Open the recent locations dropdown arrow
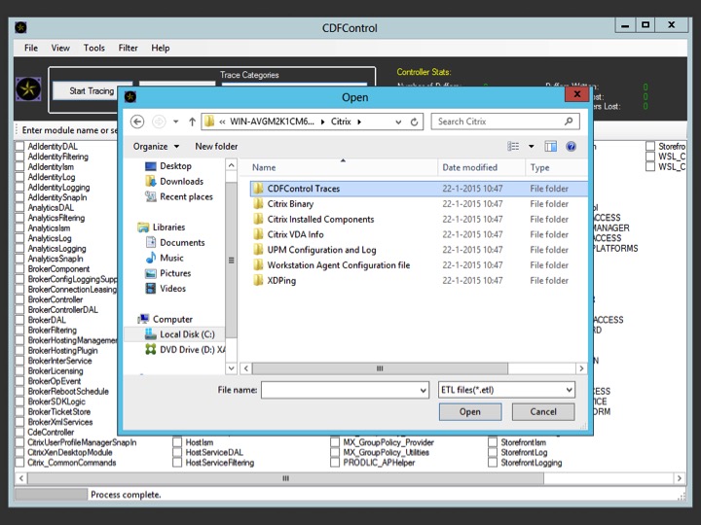The image size is (701, 525). [176, 122]
